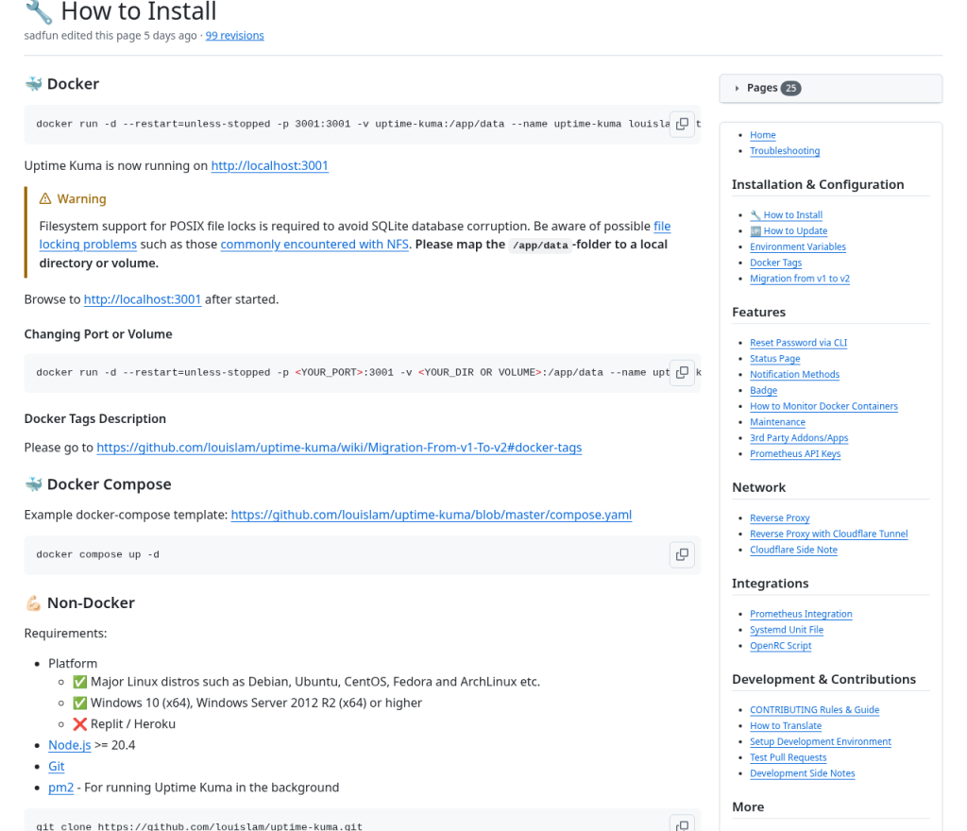Image resolution: width=967 pixels, height=831 pixels.
Task: Visit the Node.js link
Action: point(70,745)
